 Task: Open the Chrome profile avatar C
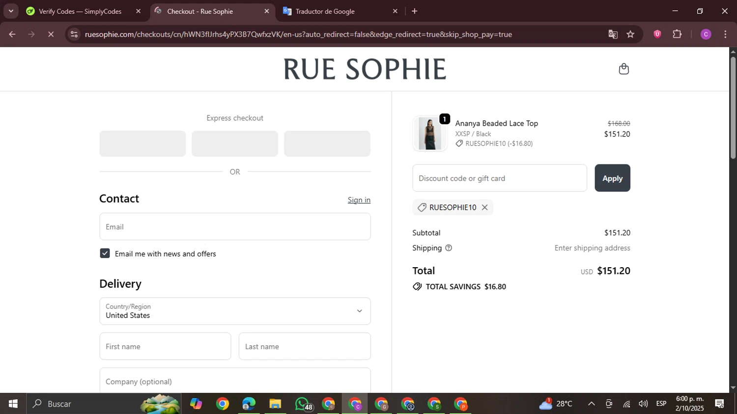(706, 34)
